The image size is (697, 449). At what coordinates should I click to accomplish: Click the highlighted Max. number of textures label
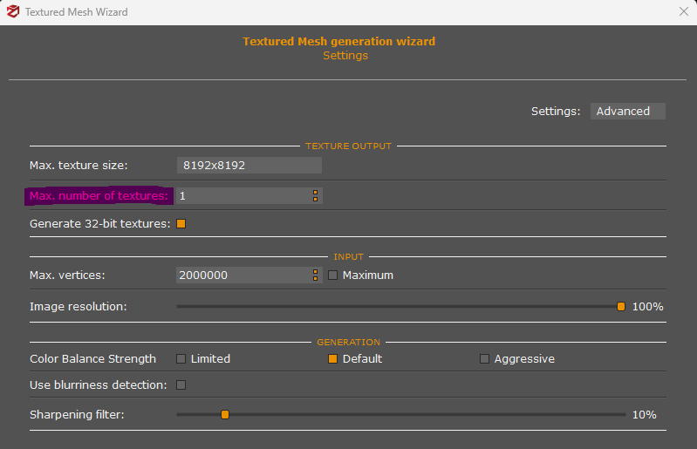click(x=99, y=196)
